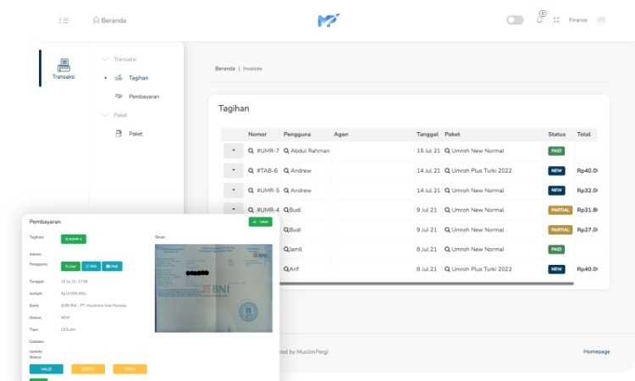Expand row dropdown for #UMR-7

pyautogui.click(x=234, y=151)
